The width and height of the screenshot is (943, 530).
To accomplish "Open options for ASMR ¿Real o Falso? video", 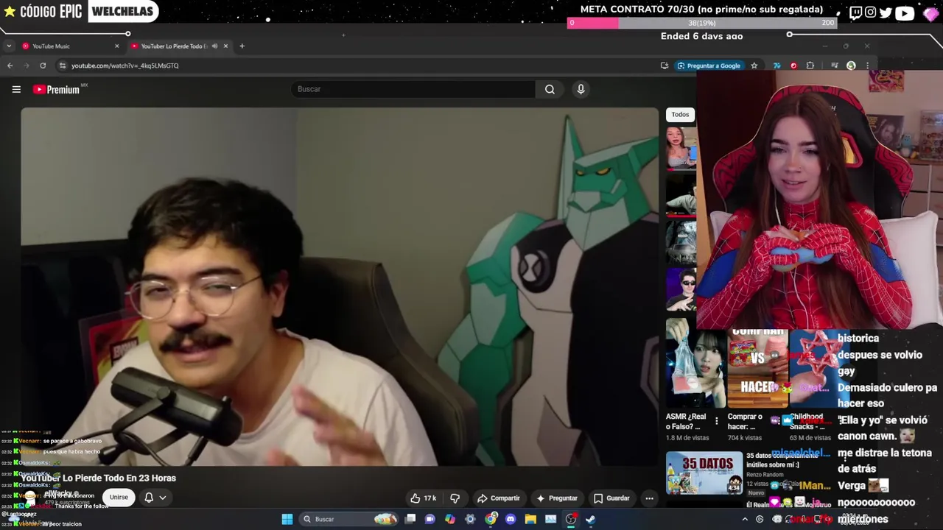I will tap(716, 421).
